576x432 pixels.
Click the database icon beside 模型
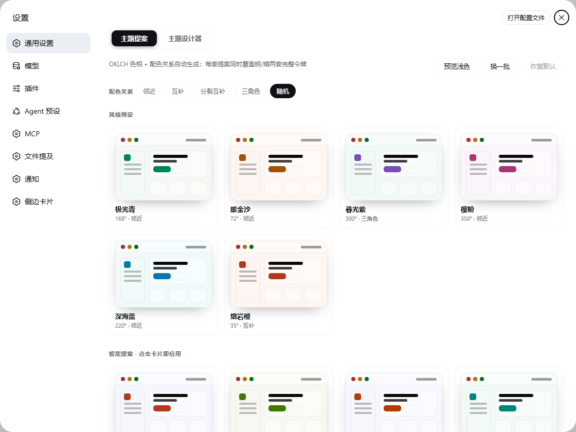coord(16,66)
